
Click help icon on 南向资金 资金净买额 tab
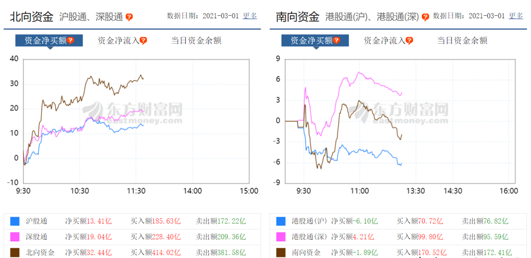coord(336,41)
